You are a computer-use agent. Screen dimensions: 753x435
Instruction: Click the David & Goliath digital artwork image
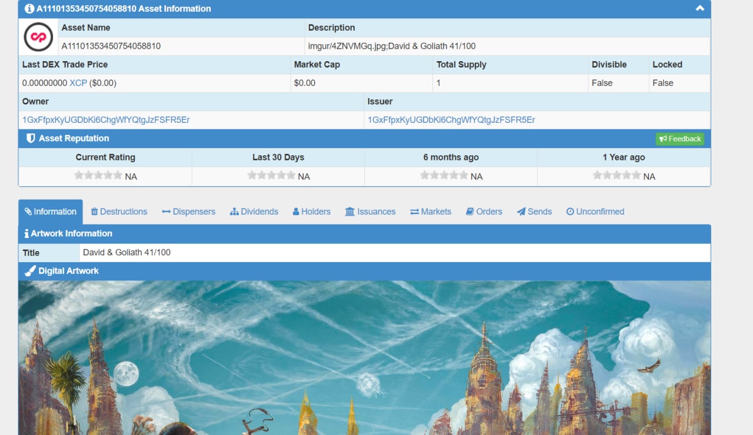364,357
